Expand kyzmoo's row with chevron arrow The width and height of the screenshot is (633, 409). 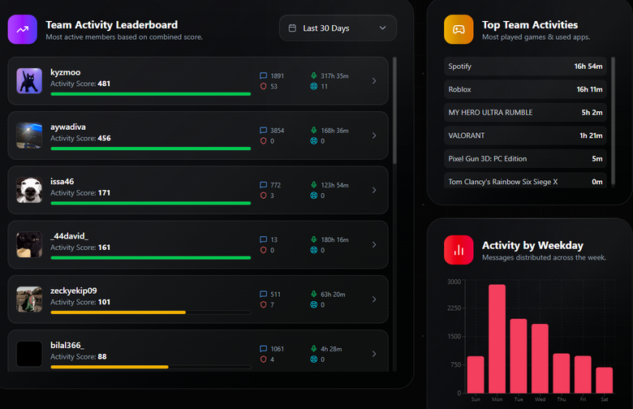[373, 81]
